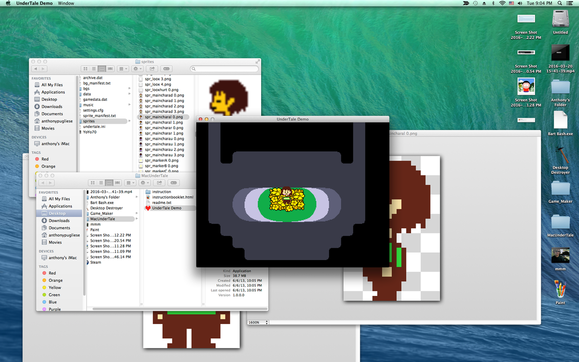579x362 pixels.
Task: Expand the bgs folder arrow
Action: tap(129, 89)
